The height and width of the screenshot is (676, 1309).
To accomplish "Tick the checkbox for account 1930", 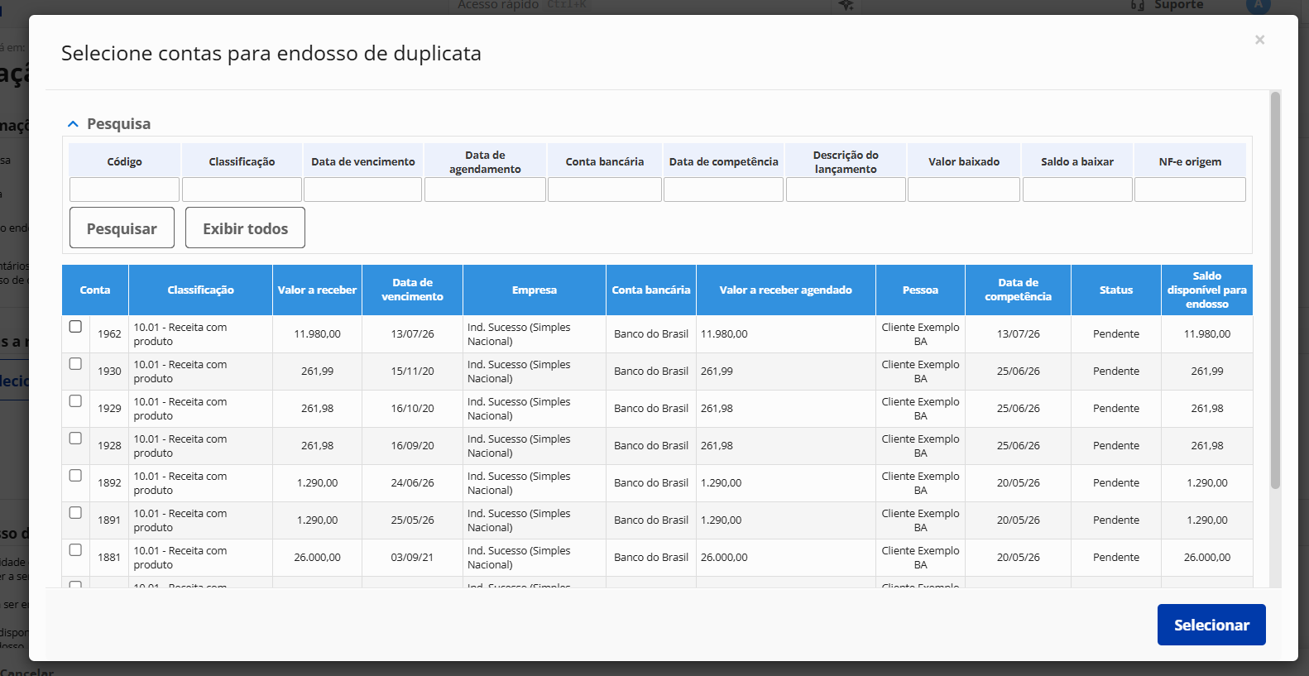I will [x=75, y=364].
